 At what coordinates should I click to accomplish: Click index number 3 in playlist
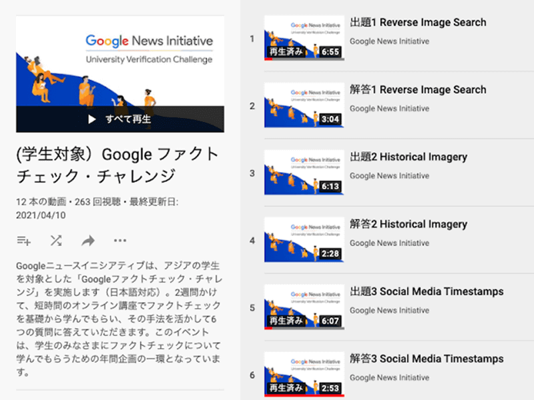[252, 173]
